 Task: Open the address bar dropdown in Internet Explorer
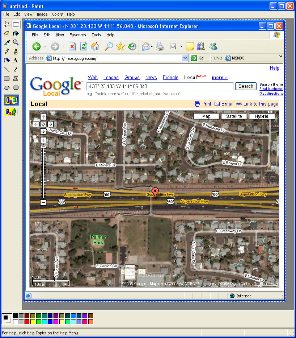[x=185, y=58]
